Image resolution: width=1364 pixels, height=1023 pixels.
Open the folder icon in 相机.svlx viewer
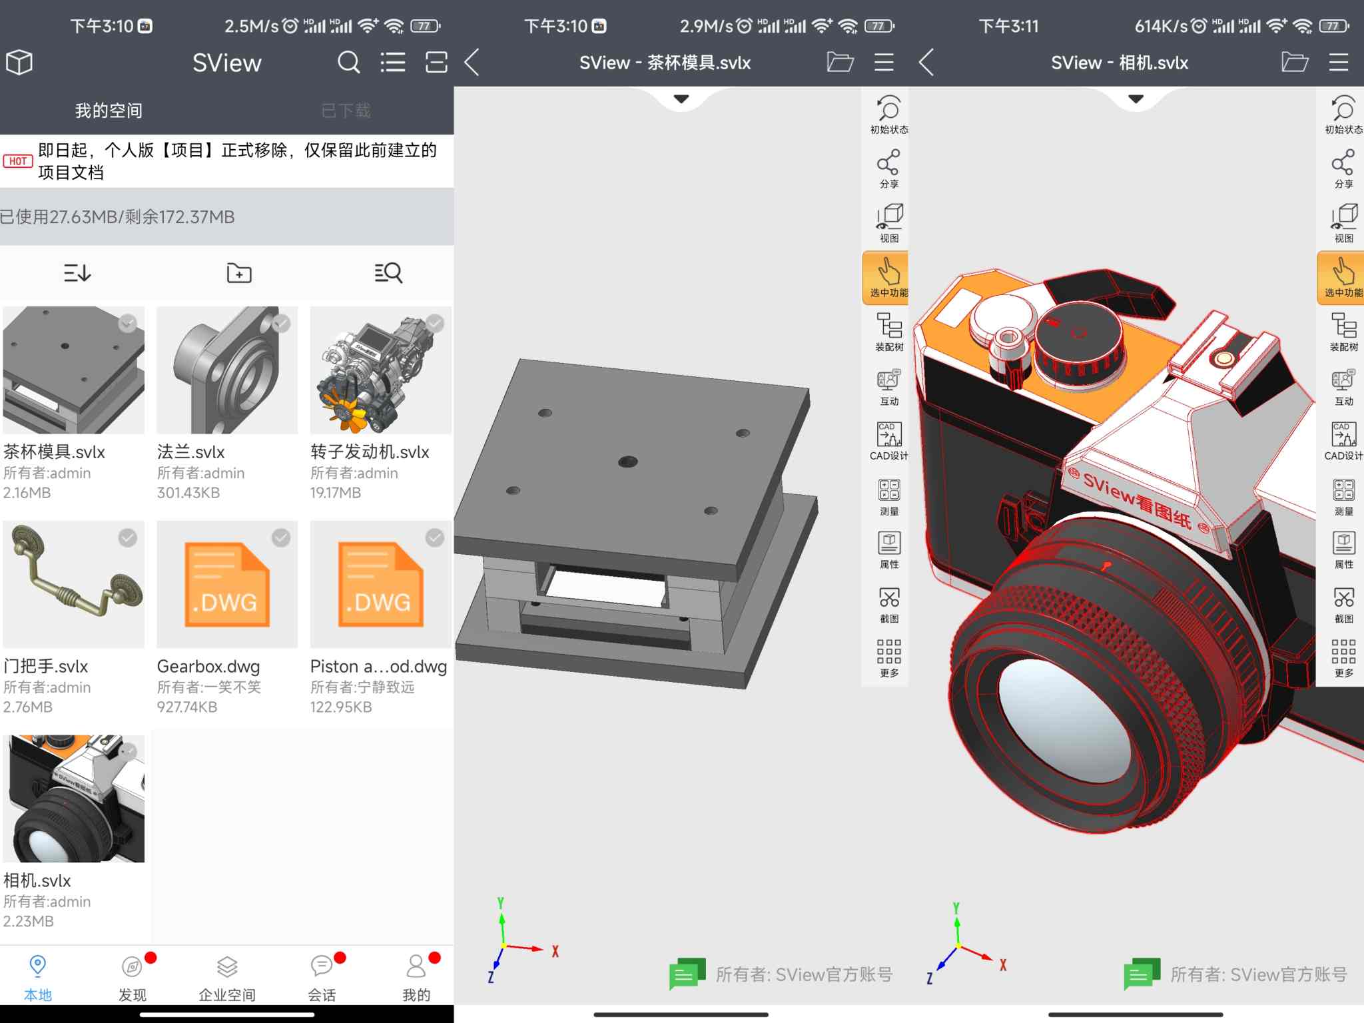pyautogui.click(x=1295, y=63)
